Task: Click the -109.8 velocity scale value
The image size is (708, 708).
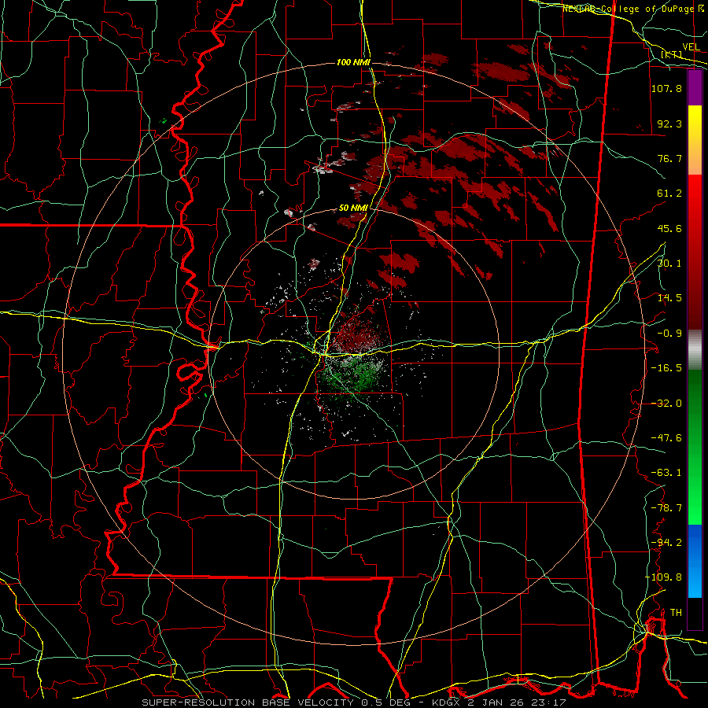Action: click(x=663, y=577)
